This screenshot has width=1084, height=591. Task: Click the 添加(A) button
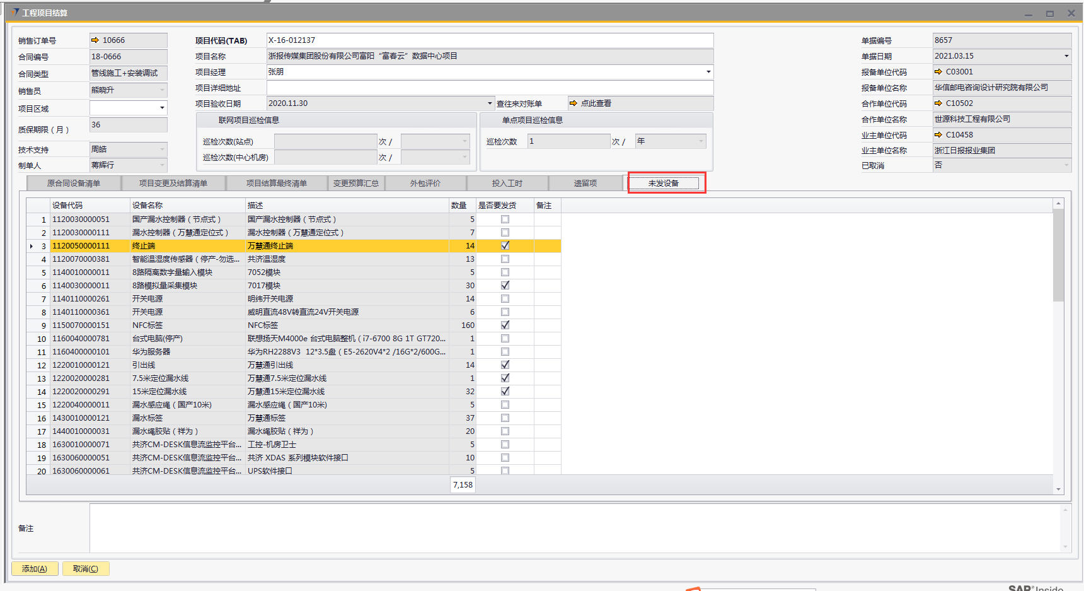click(x=35, y=569)
